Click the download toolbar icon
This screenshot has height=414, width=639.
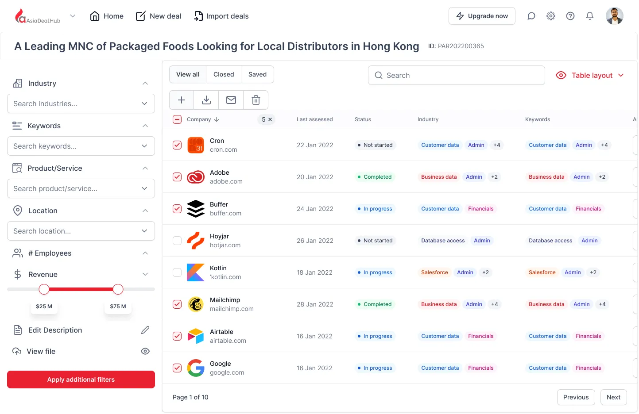(206, 100)
